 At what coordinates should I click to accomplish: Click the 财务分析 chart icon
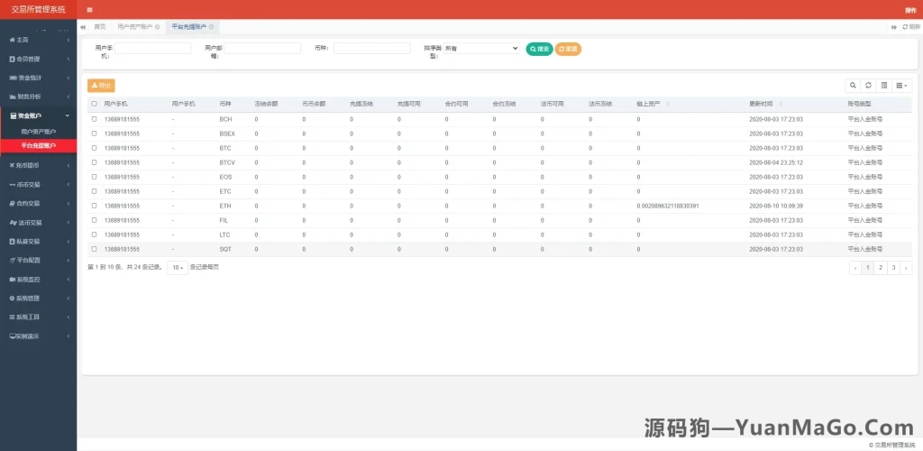[13, 97]
